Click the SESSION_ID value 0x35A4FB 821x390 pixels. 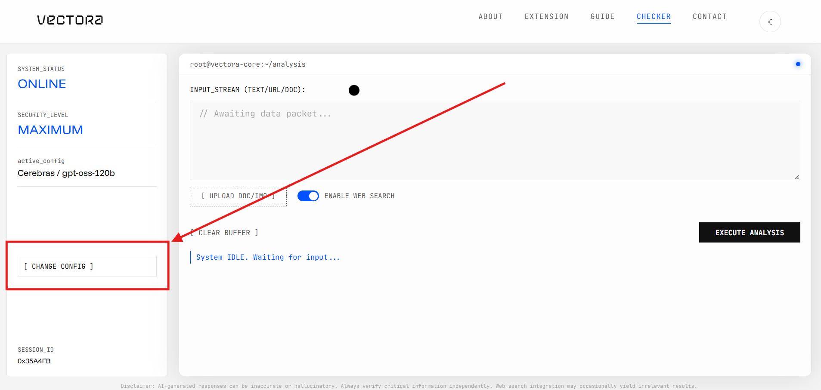click(x=34, y=361)
